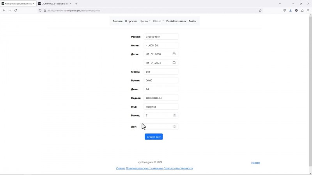The image size is (312, 175).
Task: Open the Оферта footer link
Action: tap(121, 168)
